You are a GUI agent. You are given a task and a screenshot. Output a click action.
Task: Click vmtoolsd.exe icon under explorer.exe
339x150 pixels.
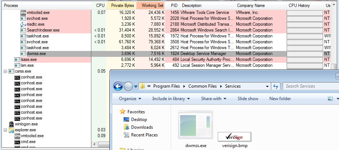point(17,136)
